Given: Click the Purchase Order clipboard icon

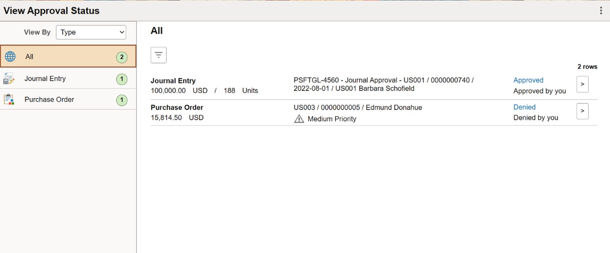Looking at the screenshot, I should pos(9,99).
